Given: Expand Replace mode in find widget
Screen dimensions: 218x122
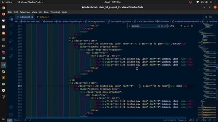Looking at the screenshot, I should coord(129,26).
